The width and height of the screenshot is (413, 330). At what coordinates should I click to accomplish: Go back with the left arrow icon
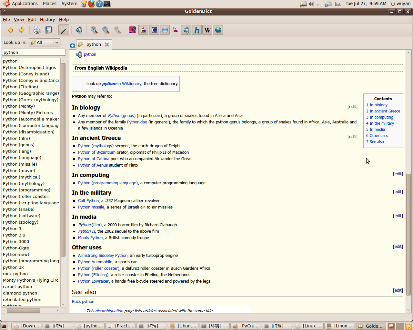pyautogui.click(x=10, y=30)
